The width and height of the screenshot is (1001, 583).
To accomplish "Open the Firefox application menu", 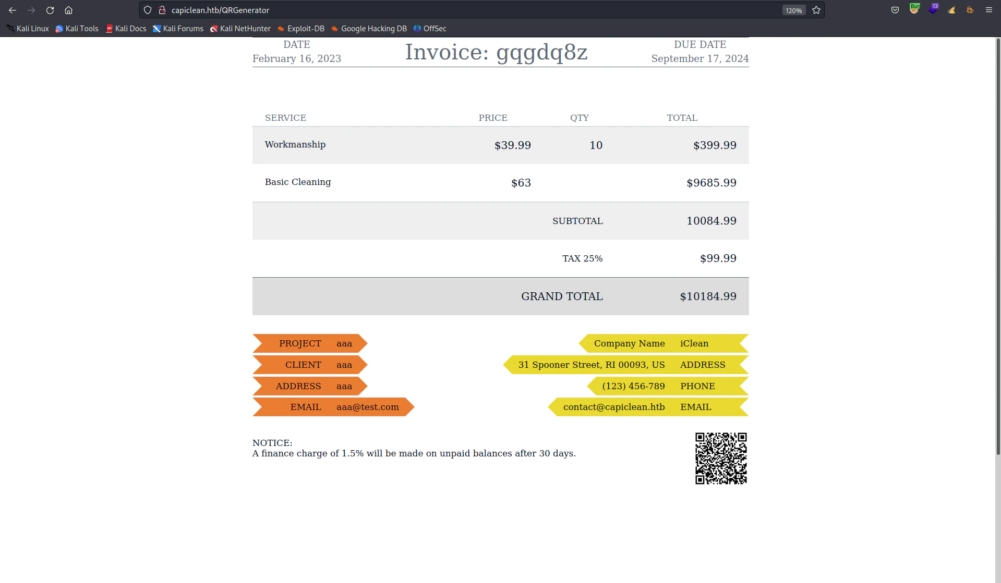I will [x=989, y=10].
